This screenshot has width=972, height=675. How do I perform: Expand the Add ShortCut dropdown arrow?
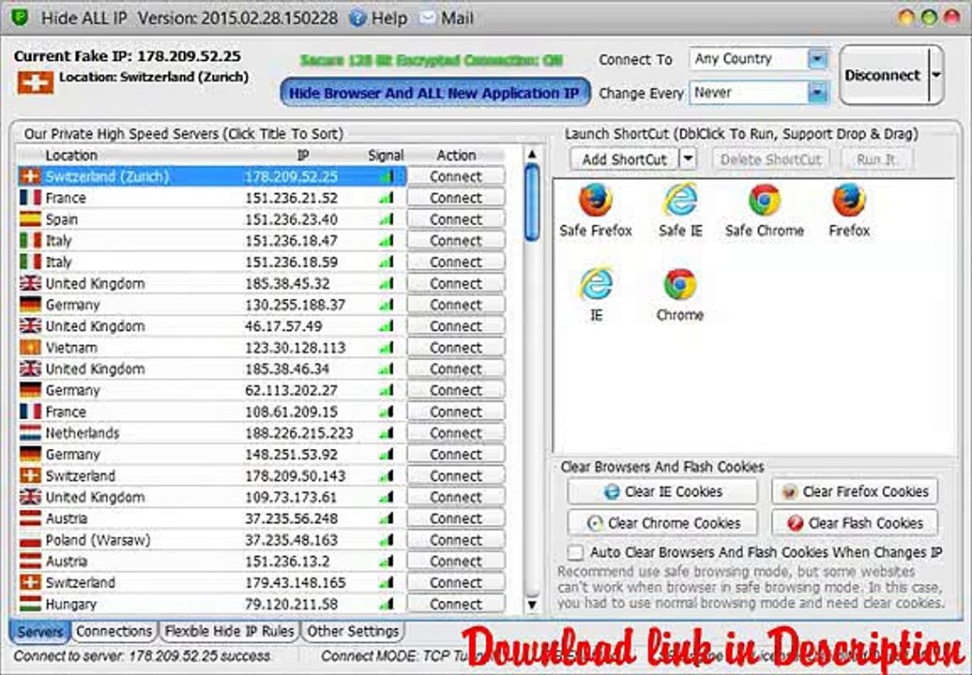688,159
